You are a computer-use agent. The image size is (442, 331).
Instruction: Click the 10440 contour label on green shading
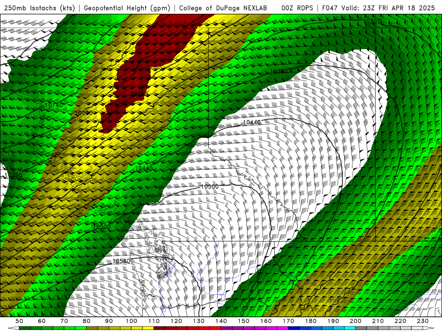[x=144, y=168]
